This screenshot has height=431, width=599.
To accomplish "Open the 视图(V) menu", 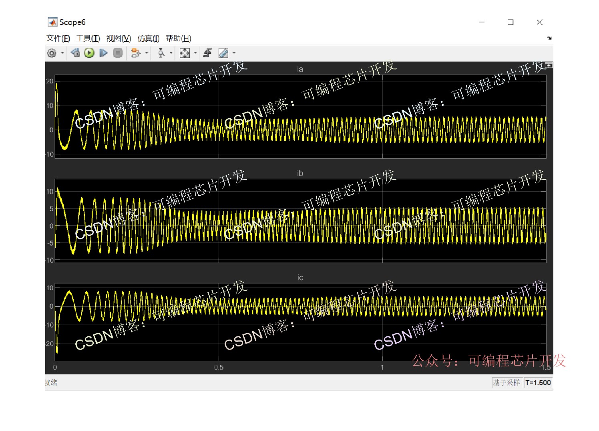I will coord(119,38).
